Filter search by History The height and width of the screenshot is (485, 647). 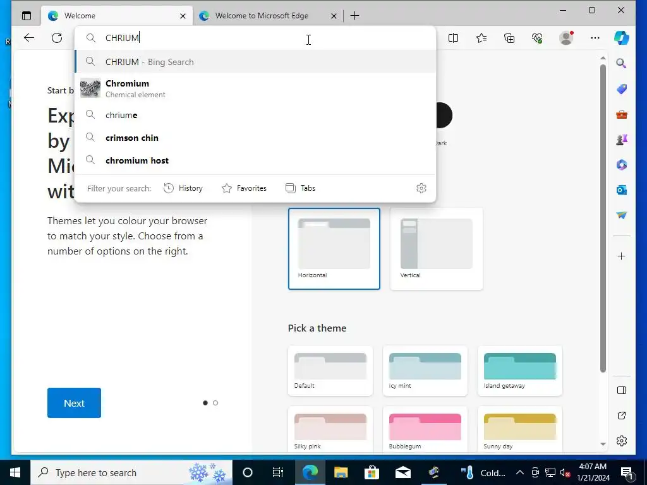(x=183, y=188)
